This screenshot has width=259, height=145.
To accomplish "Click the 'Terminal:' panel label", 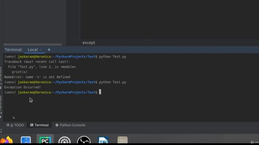I will 13,50.
